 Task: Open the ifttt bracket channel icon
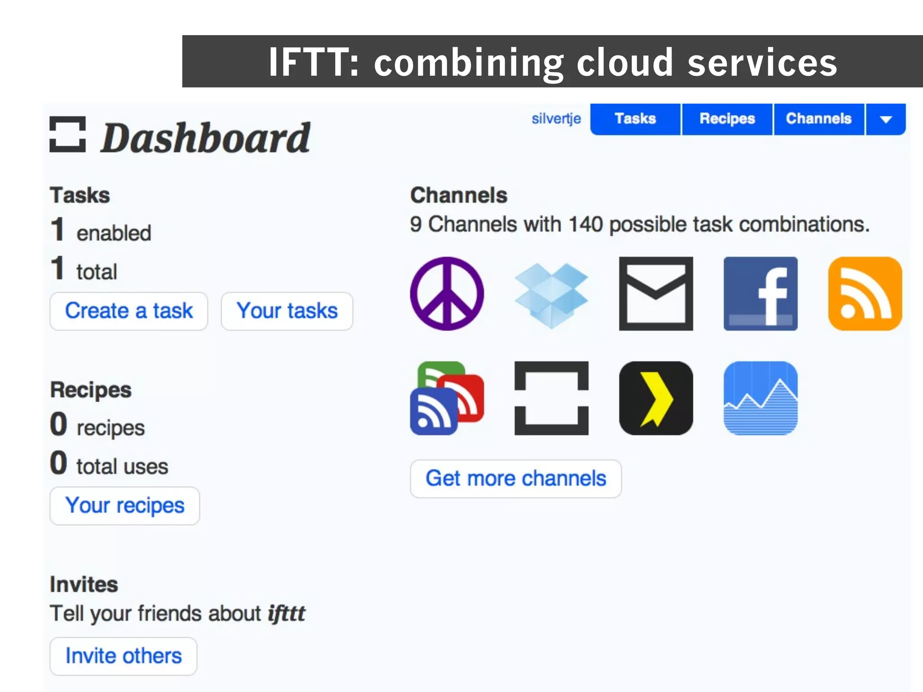551,398
